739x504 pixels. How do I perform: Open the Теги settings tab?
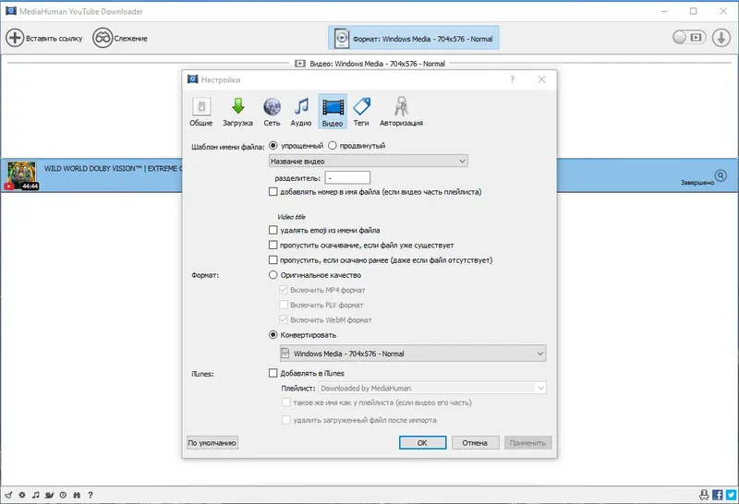[361, 112]
